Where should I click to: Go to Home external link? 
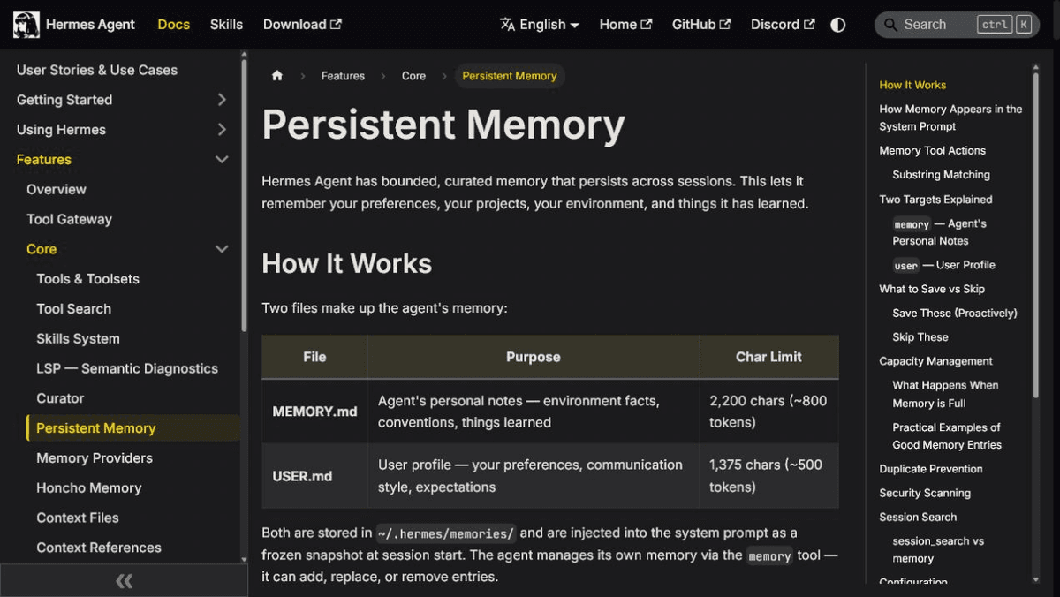click(625, 25)
